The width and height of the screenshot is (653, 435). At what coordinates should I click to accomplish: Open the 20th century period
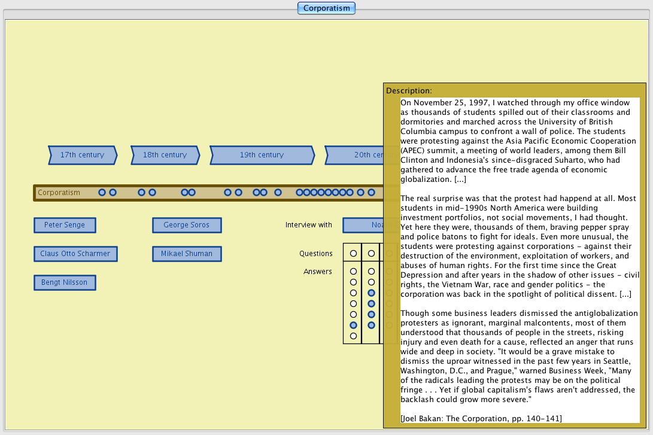tap(356, 155)
